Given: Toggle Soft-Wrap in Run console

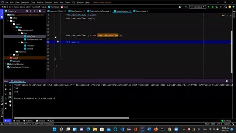Looking at the screenshot, I should tap(10, 93).
